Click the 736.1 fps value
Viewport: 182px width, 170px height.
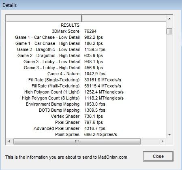point(94,116)
